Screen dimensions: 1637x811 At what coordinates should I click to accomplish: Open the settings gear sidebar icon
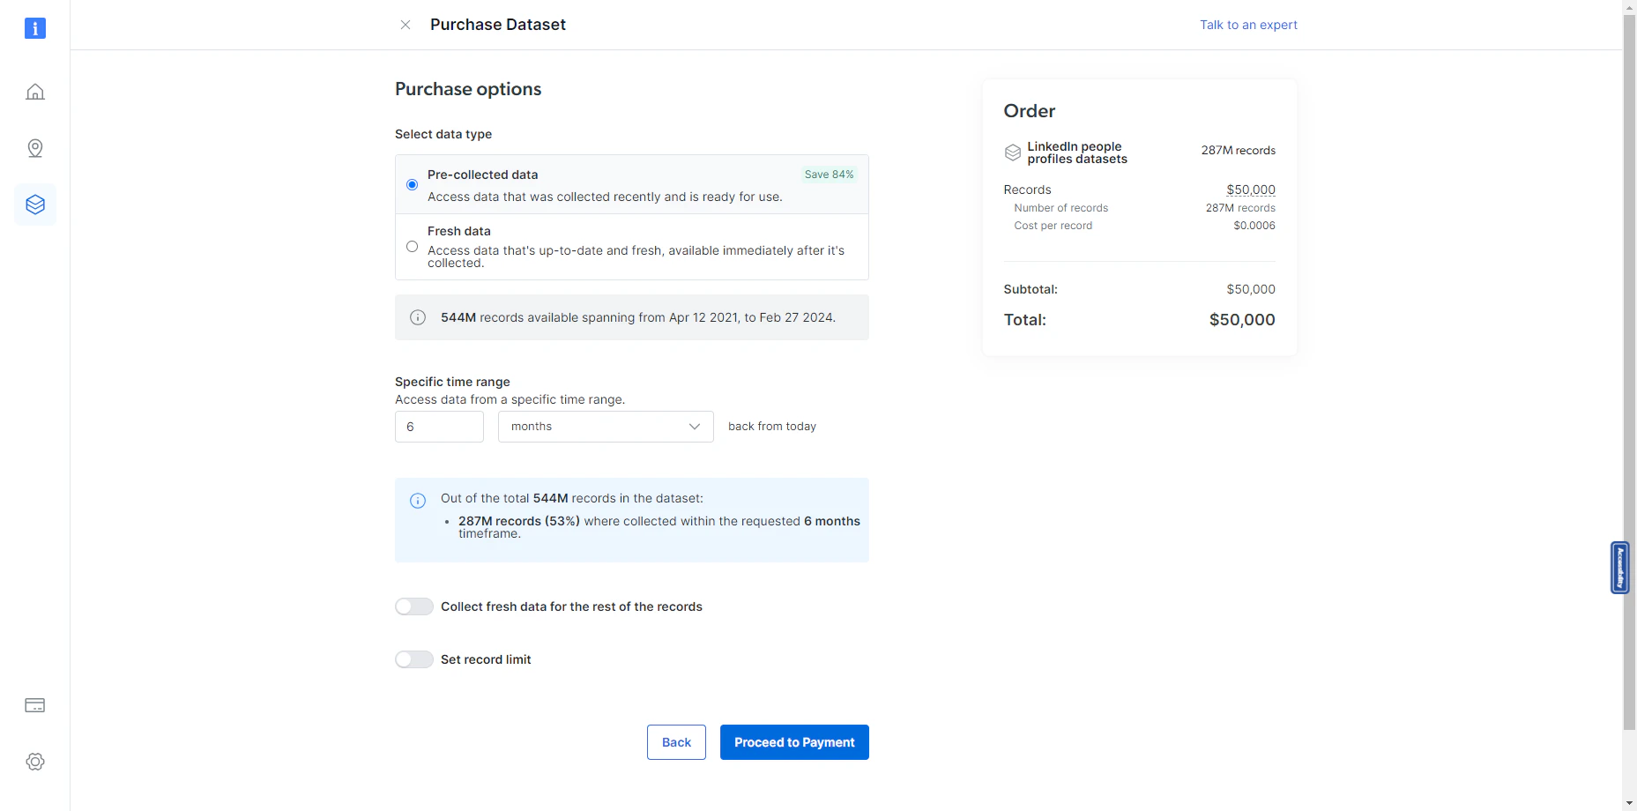[x=35, y=762]
